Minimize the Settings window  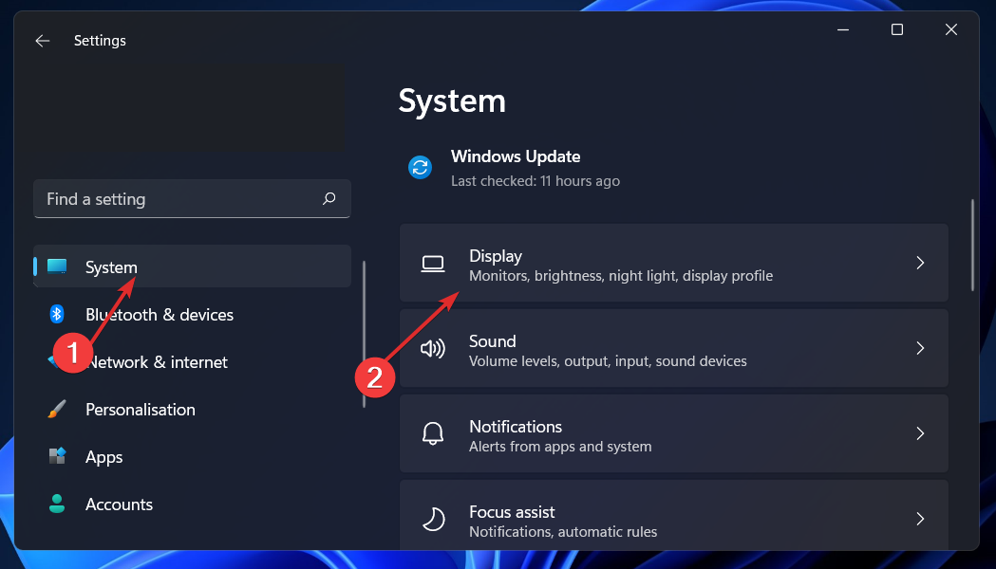(x=843, y=29)
